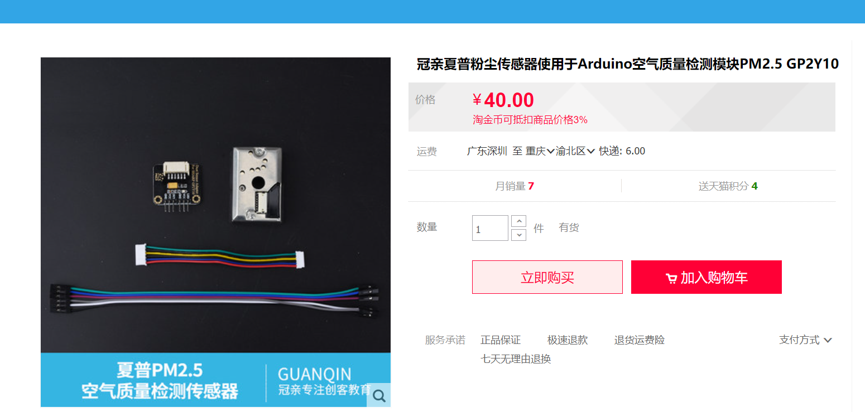The width and height of the screenshot is (865, 412).
Task: Click the 加入购物车 add to cart button
Action: pyautogui.click(x=707, y=277)
